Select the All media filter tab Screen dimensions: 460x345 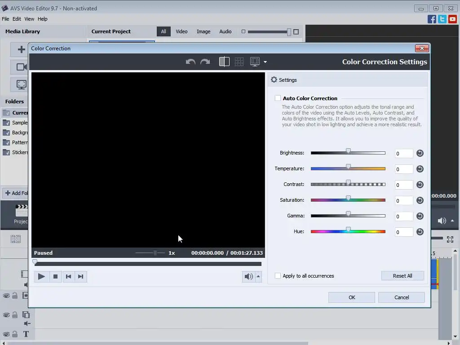pos(164,31)
